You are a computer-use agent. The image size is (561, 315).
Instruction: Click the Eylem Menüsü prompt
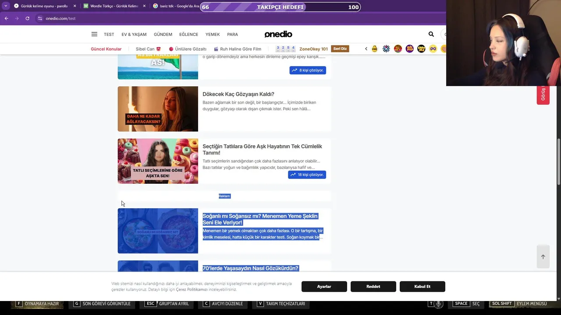tap(519, 304)
